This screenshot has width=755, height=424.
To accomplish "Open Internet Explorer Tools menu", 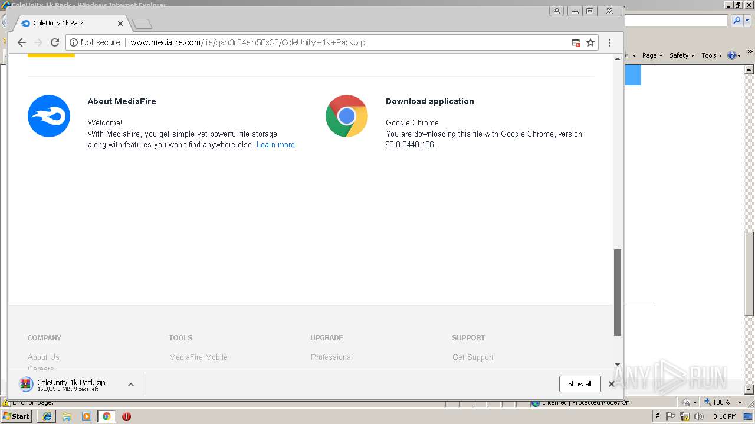I will click(711, 55).
